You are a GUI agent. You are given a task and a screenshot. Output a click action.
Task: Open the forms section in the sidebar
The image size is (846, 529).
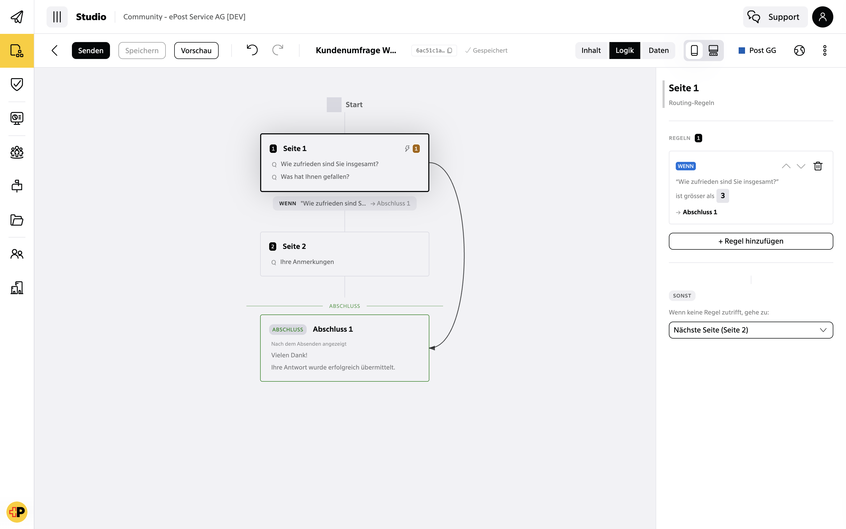pos(17,51)
